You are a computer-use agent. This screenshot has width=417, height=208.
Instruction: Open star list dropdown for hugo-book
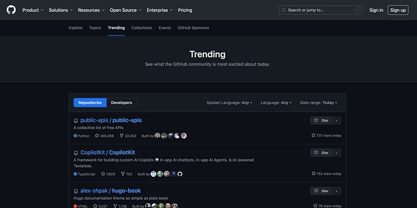tap(337, 191)
